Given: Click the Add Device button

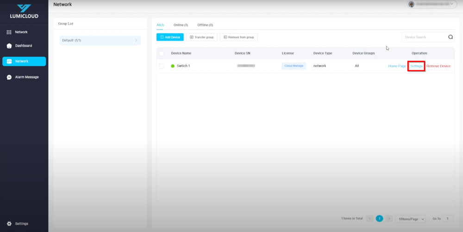Looking at the screenshot, I should (170, 37).
